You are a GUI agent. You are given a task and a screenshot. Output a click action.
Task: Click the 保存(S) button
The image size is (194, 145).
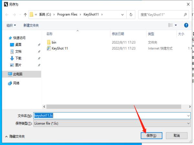click(x=151, y=136)
